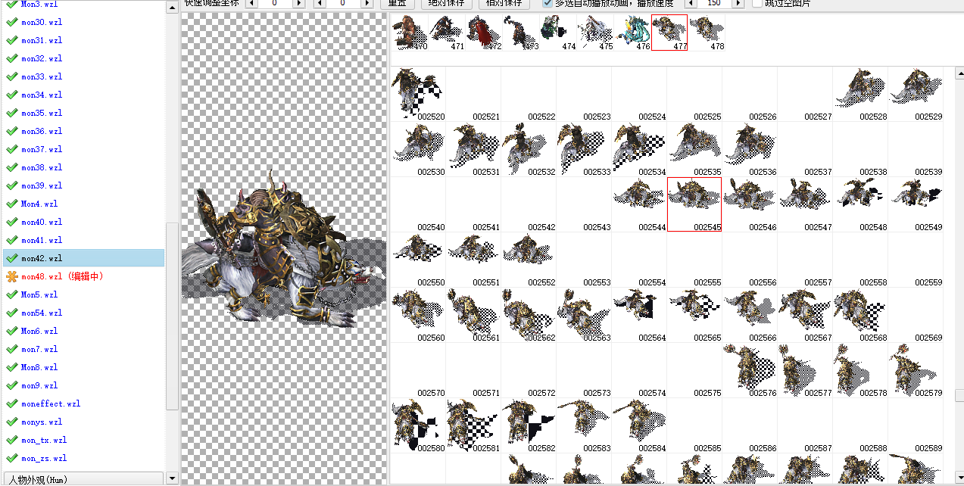Click green checkmark icon next to moneffect.wzl
Screen dimensions: 964x486
click(x=11, y=403)
